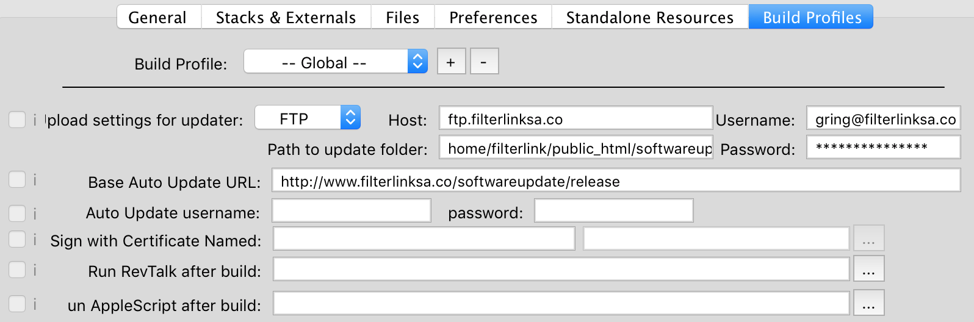Select the General tab
The height and width of the screenshot is (322, 974).
point(157,17)
